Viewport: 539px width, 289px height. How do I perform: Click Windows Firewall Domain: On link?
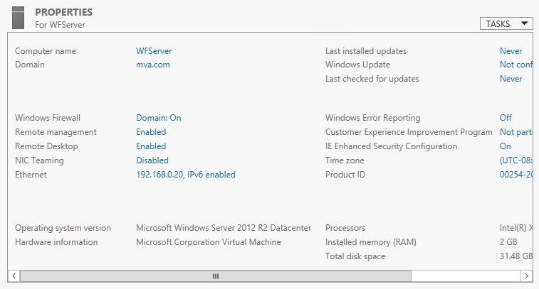[x=159, y=118]
